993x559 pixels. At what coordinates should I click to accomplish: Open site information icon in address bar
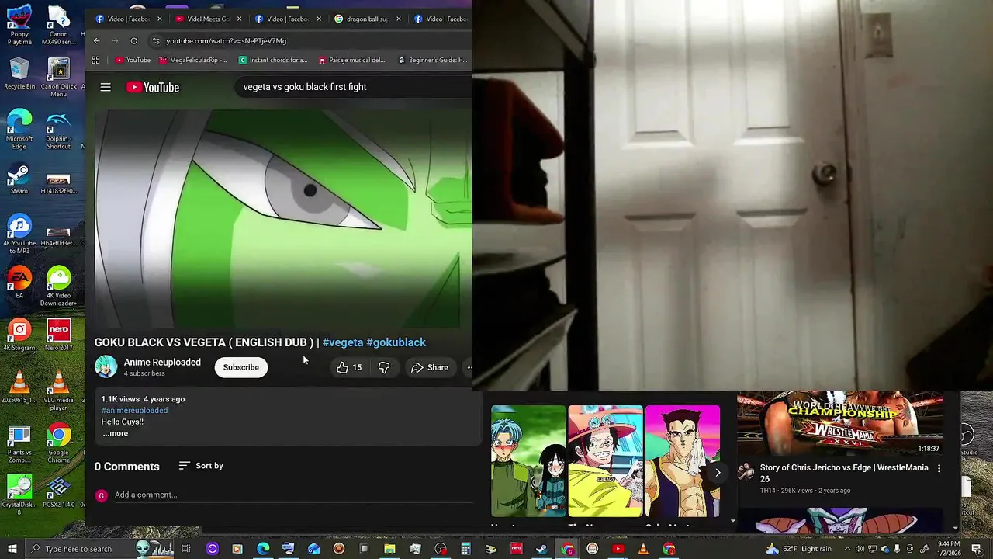coord(156,40)
